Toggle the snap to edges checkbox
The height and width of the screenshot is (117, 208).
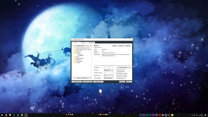click(117, 77)
